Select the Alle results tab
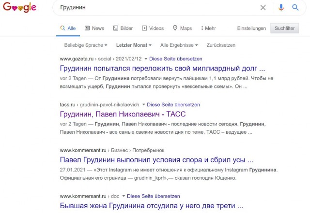 tap(68, 28)
